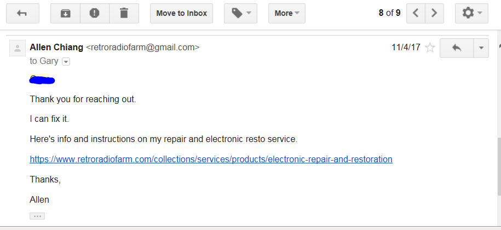Open the settings gear menu

pyautogui.click(x=471, y=14)
